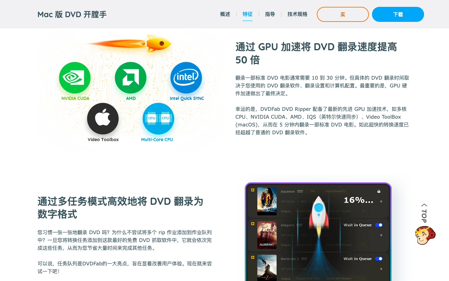Select the 特征 navigation tab
The width and height of the screenshot is (449, 281).
click(248, 14)
